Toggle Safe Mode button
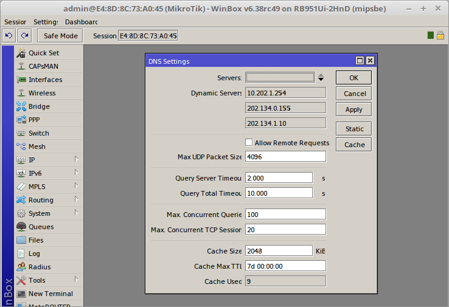 tap(60, 36)
